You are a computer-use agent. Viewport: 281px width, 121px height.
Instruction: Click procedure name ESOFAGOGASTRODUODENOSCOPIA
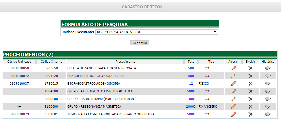[x=94, y=84]
